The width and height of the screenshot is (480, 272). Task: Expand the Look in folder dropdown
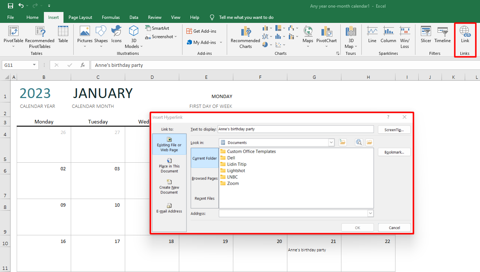[x=331, y=143]
